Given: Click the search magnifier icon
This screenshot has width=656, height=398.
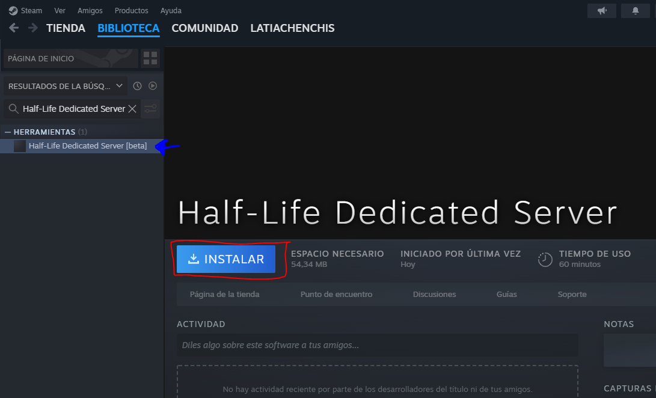Looking at the screenshot, I should tap(13, 109).
